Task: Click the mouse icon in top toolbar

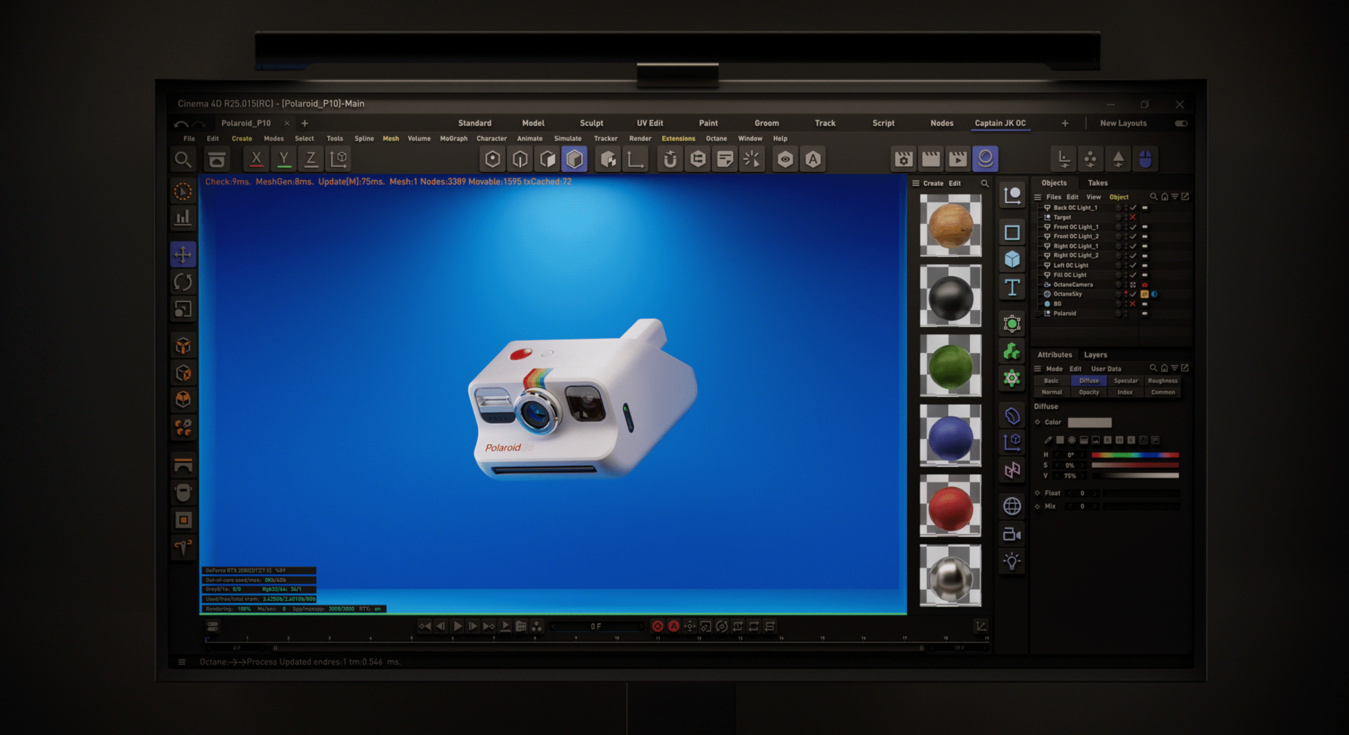Action: [1145, 159]
